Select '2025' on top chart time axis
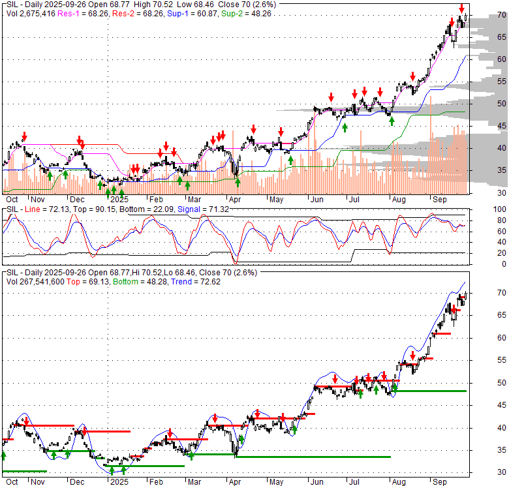Viewport: 509px width, 486px height. (x=119, y=199)
